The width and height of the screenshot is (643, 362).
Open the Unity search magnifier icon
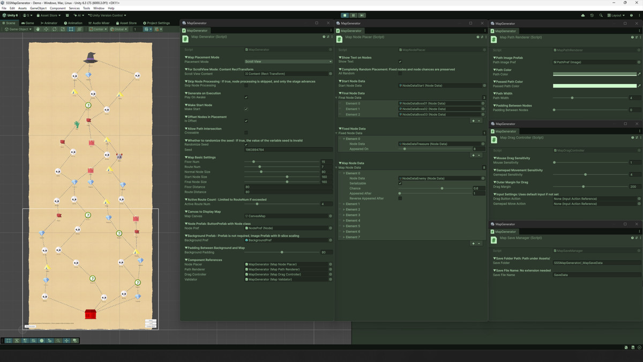pyautogui.click(x=601, y=16)
